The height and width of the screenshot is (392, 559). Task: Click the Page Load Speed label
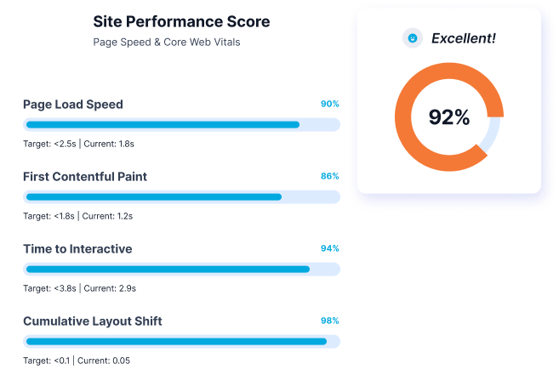pos(73,105)
